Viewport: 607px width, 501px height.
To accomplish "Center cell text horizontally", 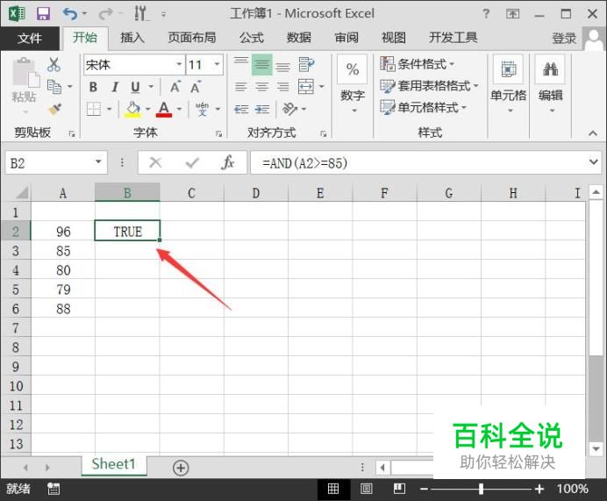I will [262, 87].
